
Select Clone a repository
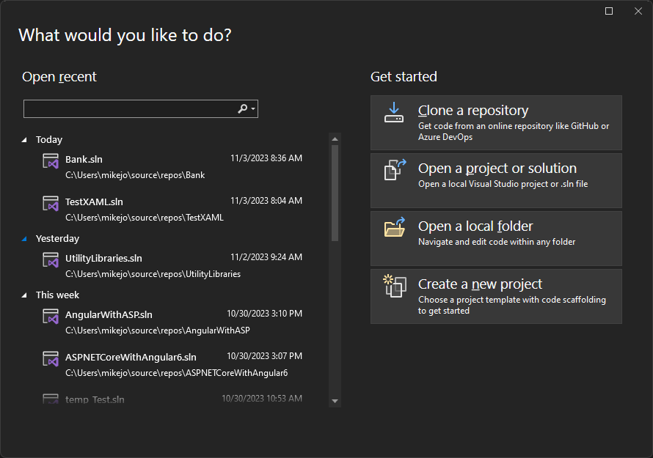point(473,110)
